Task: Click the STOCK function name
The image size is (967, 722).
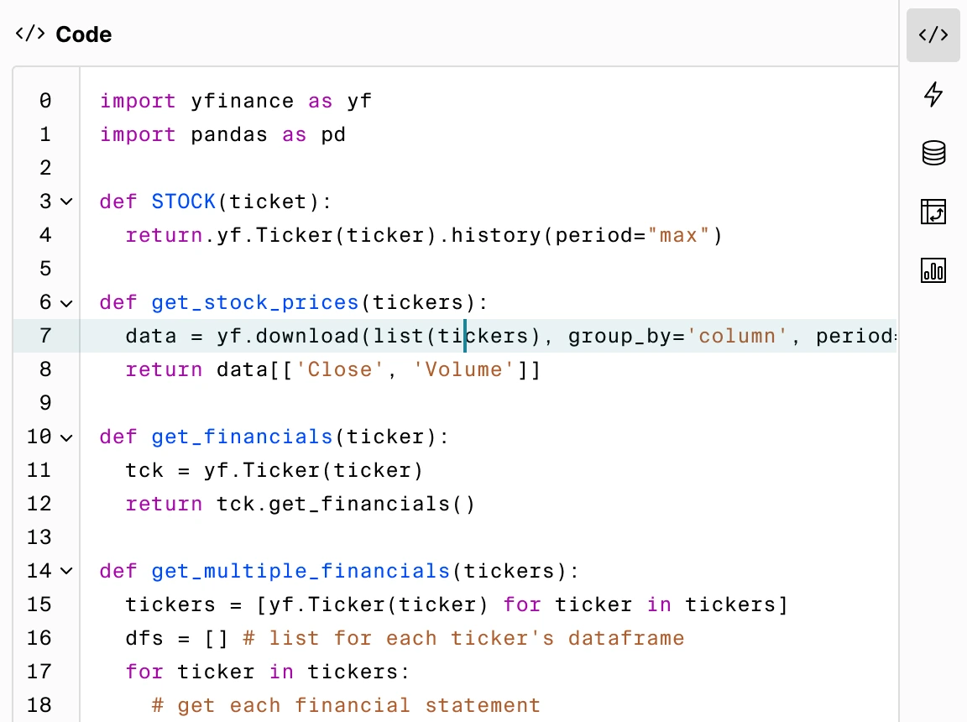Action: point(184,201)
